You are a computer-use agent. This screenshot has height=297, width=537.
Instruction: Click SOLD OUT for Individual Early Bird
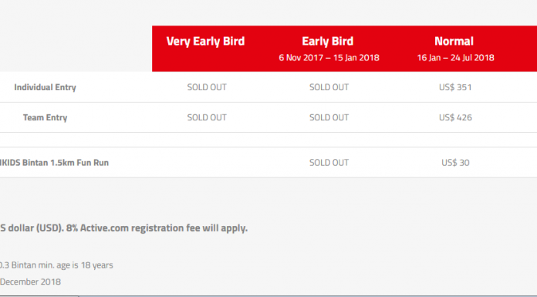click(329, 87)
